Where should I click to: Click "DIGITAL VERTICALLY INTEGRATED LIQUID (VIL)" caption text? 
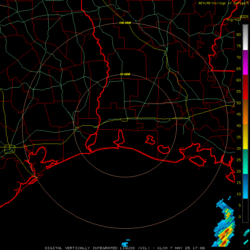pyautogui.click(x=97, y=248)
